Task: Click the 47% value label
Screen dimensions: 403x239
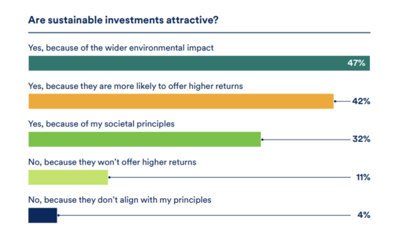Action: [356, 63]
